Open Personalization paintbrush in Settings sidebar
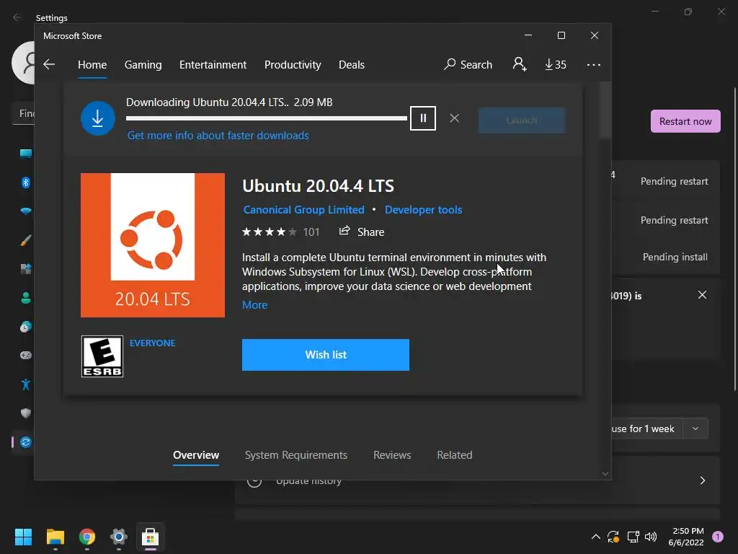This screenshot has height=554, width=738. (25, 240)
